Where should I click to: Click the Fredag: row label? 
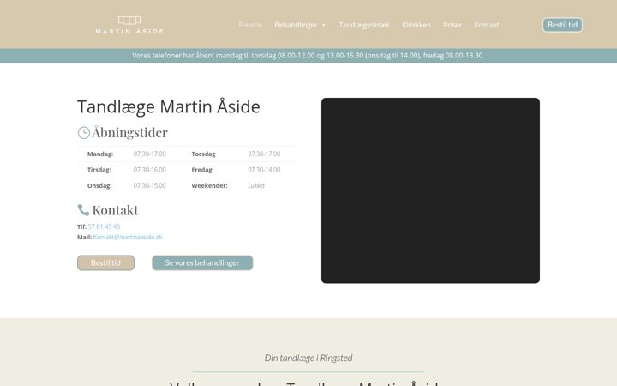pos(202,170)
